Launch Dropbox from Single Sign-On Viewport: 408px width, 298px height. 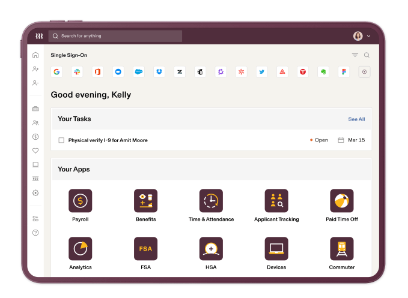pos(159,72)
